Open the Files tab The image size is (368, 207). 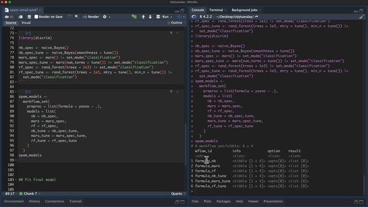195,201
